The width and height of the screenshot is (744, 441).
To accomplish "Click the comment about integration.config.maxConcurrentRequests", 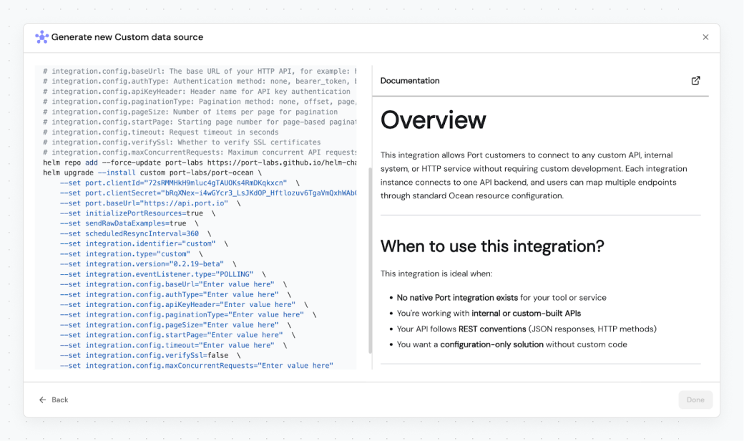I will pyautogui.click(x=200, y=152).
